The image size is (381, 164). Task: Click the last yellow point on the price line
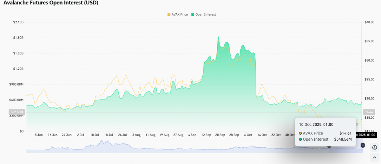361,119
